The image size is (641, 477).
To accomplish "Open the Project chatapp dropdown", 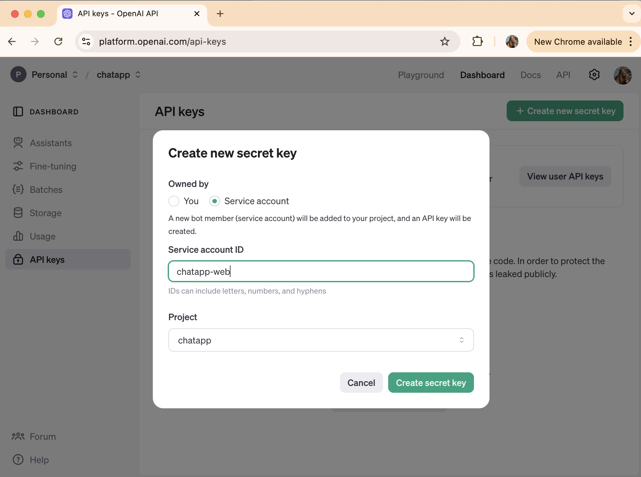I will (321, 340).
